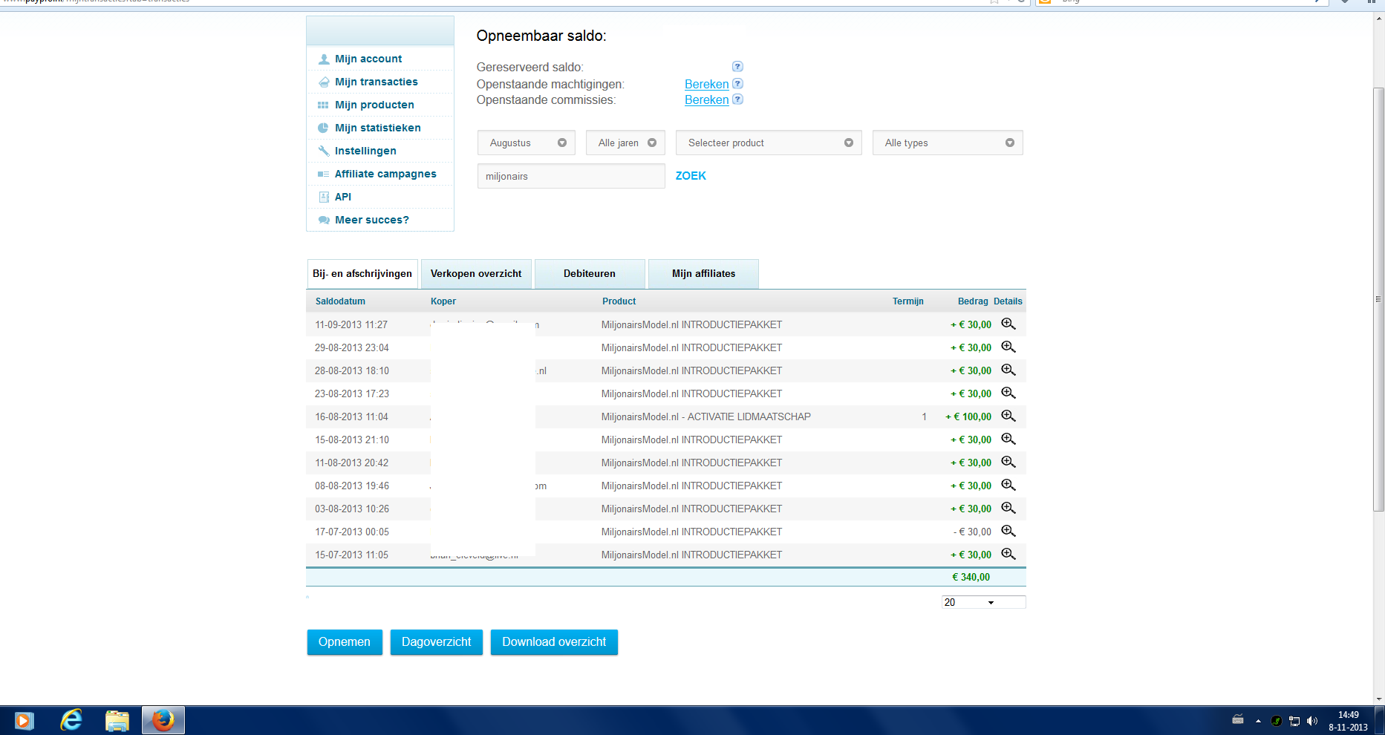Open the Alle jaren year dropdown
This screenshot has width=1385, height=735.
[626, 143]
